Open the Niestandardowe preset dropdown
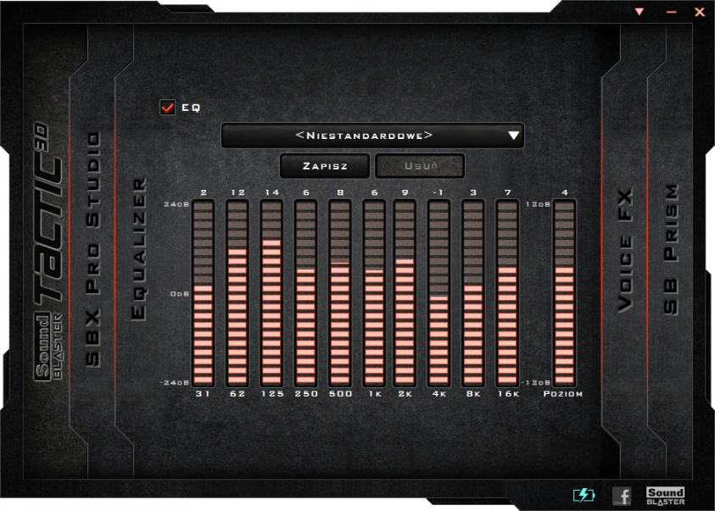 tap(372, 136)
